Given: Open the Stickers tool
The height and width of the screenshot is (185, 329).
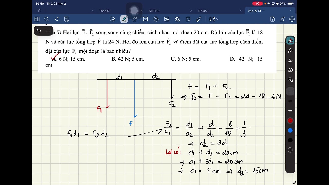Looking at the screenshot, I should coord(156,19).
